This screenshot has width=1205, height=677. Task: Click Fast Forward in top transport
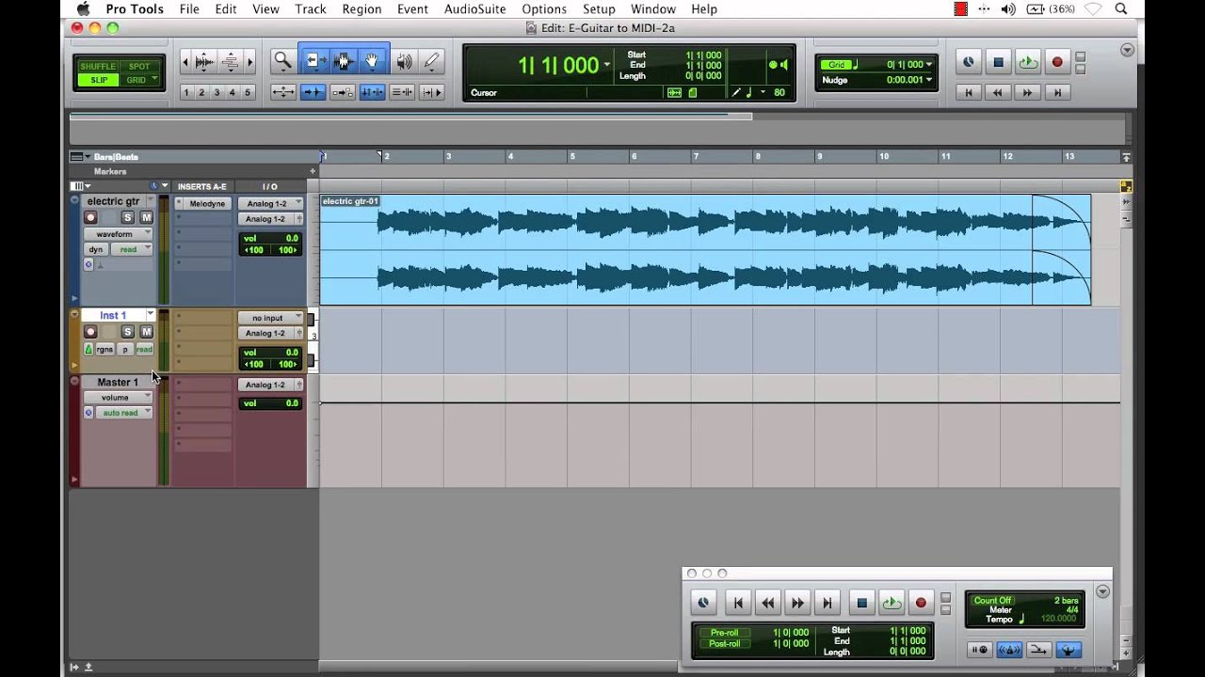(1027, 92)
